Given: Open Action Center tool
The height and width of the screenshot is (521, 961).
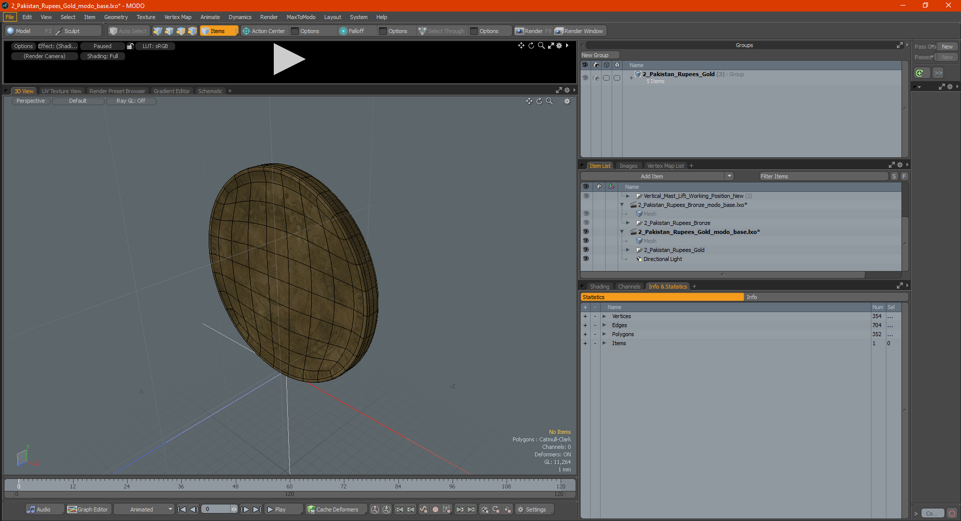Looking at the screenshot, I should (x=264, y=31).
